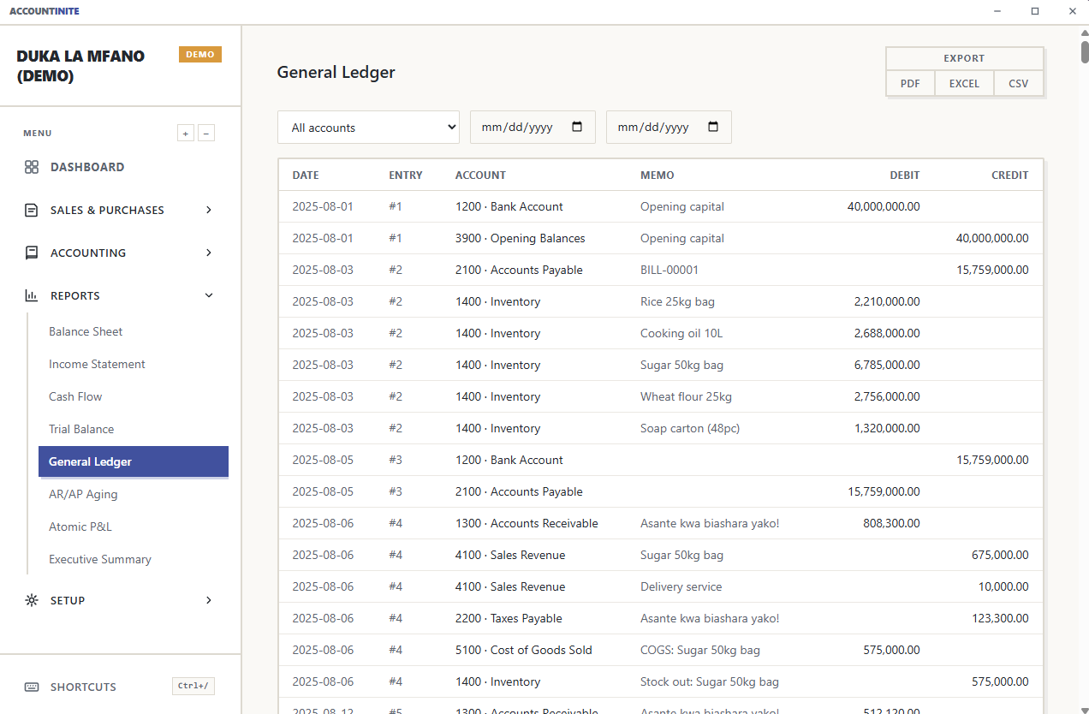Minimize the Accountinite window
Viewport: 1089px width, 714px height.
click(998, 11)
